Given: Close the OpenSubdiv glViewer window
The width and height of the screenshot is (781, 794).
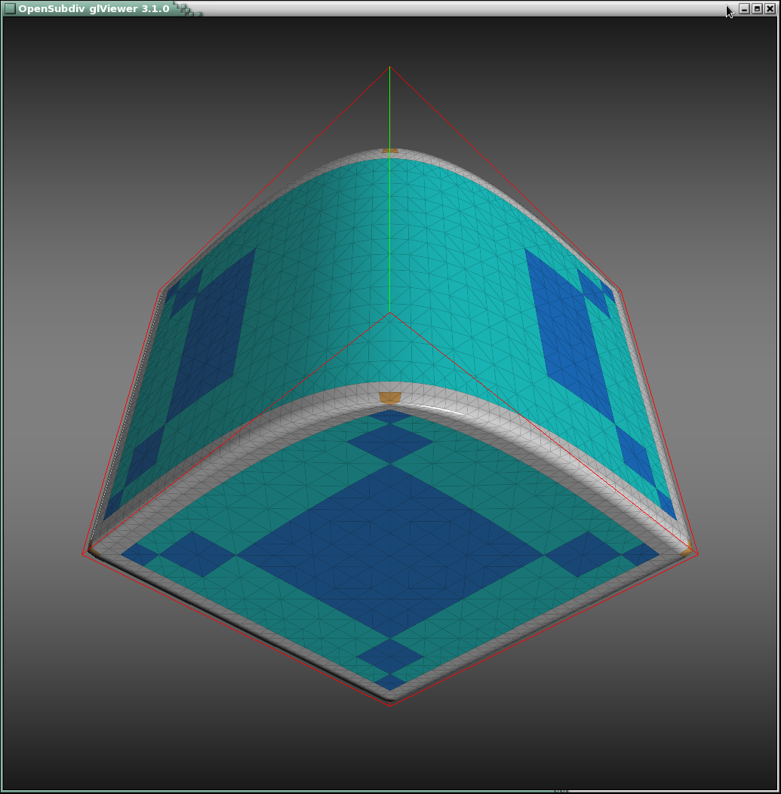Looking at the screenshot, I should 770,8.
